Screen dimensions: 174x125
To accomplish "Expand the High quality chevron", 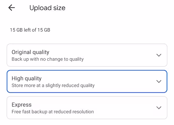I will coord(159,81).
